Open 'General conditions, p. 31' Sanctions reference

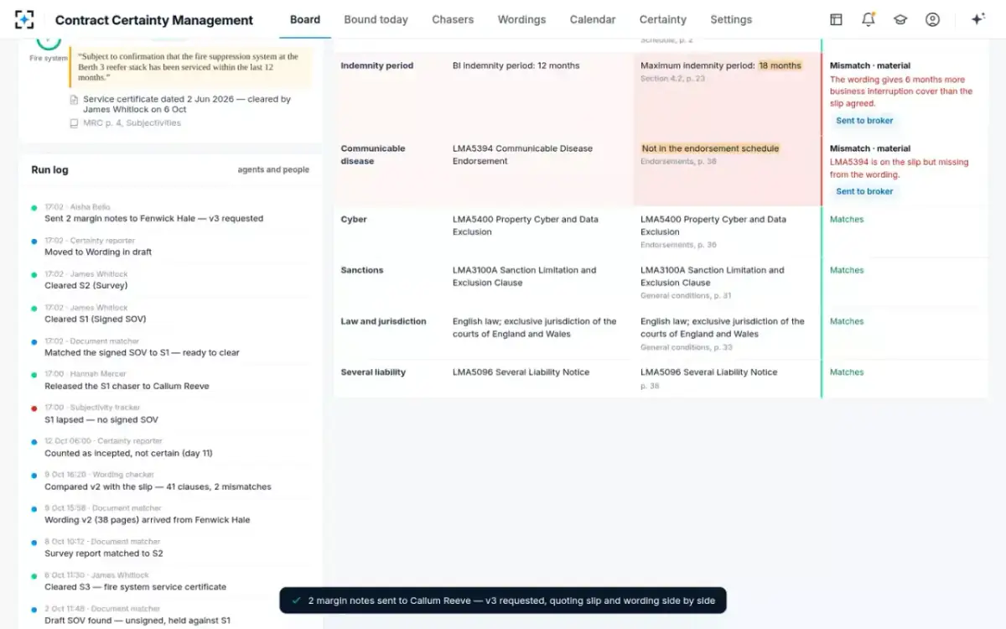[x=686, y=296]
